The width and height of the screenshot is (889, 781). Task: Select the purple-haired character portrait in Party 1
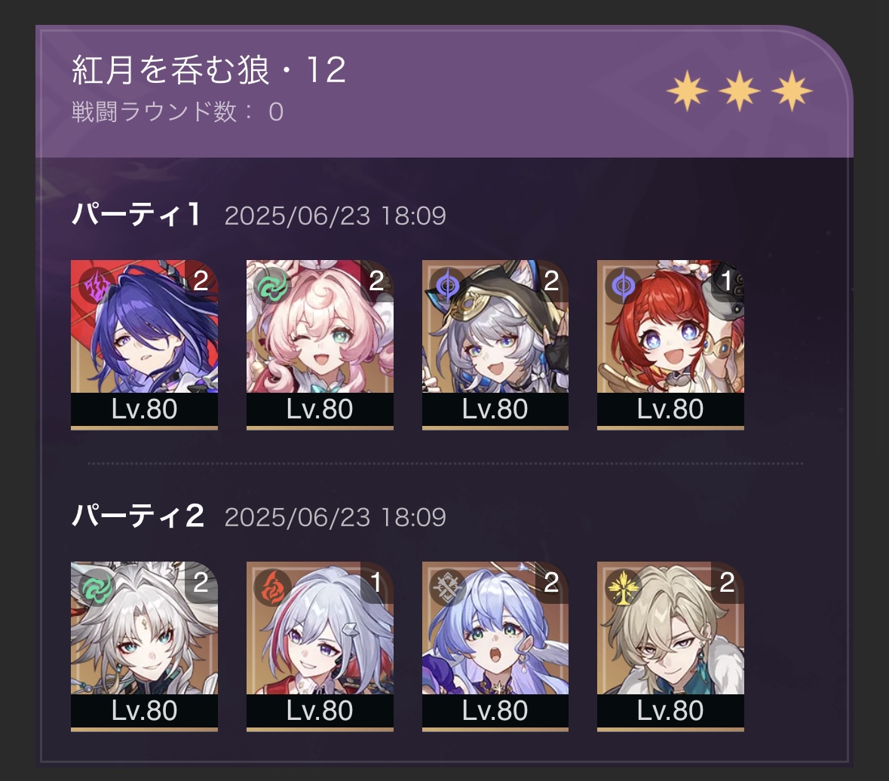coord(144,345)
